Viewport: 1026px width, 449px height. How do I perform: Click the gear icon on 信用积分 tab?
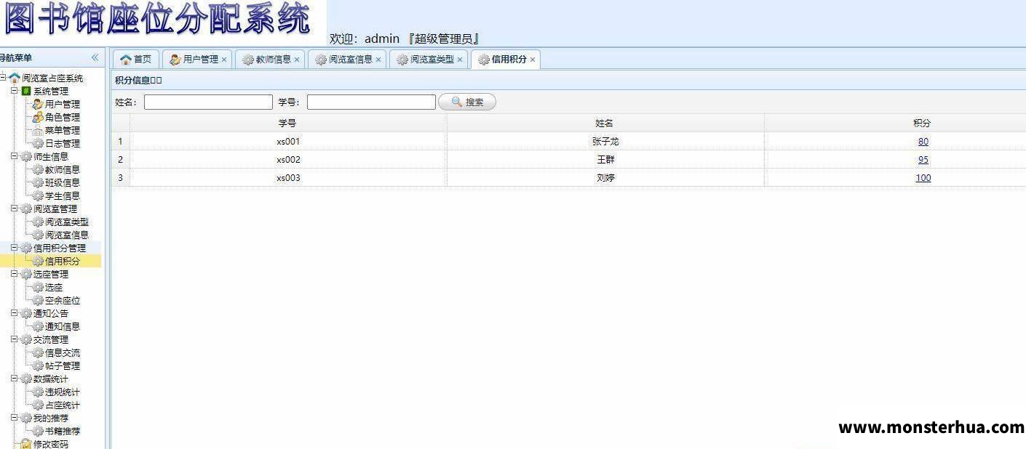483,60
